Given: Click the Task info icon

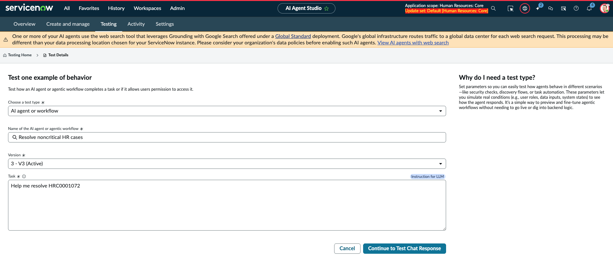Looking at the screenshot, I should click(x=24, y=176).
